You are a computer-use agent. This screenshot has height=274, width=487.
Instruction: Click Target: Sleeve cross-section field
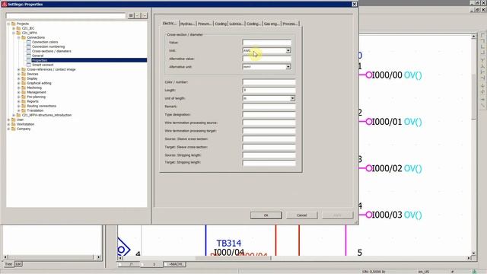(269, 147)
